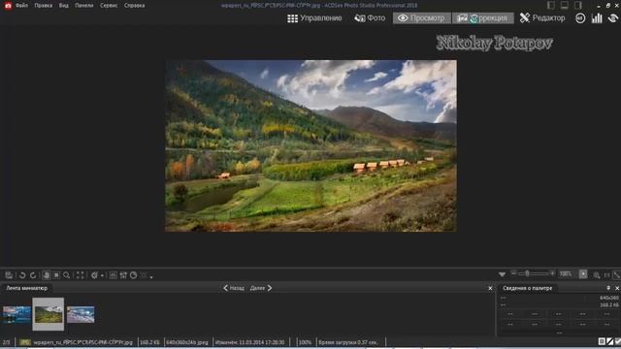Viewport: 621px width, 349px height.
Task: Open the Панели menu
Action: pos(84,6)
